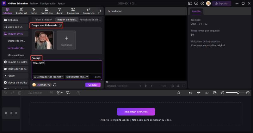Click the microphone voice-over icon
Viewport: 253px width, 133px height.
179,93
